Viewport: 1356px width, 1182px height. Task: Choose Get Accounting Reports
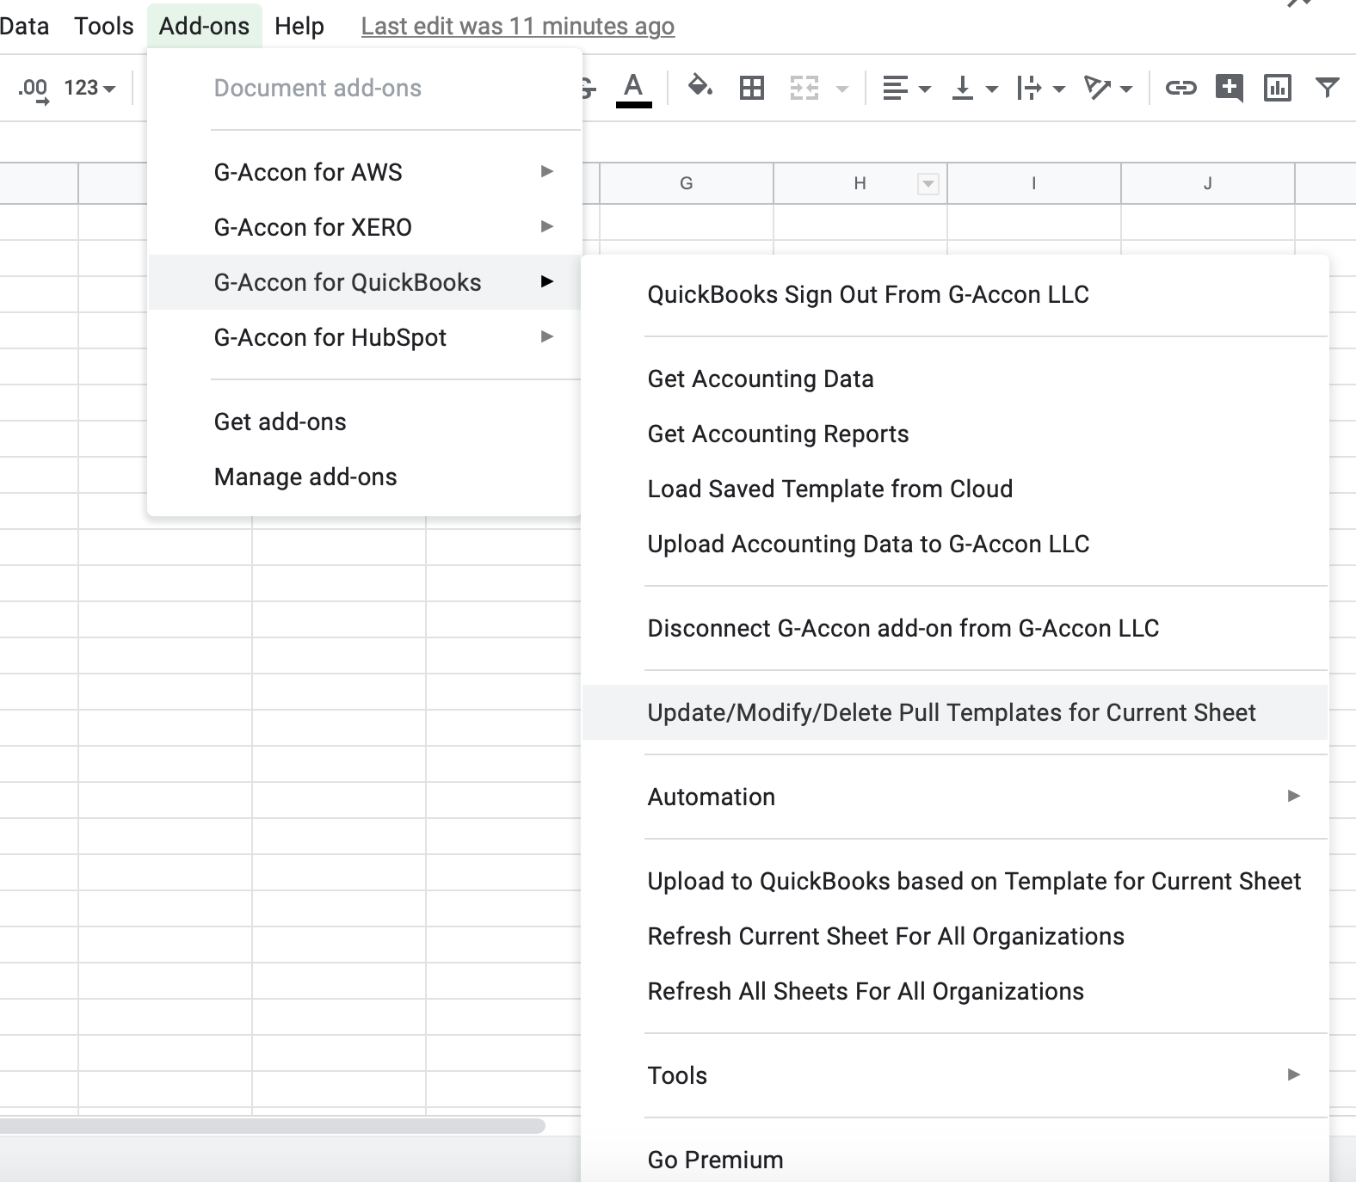tap(955, 434)
